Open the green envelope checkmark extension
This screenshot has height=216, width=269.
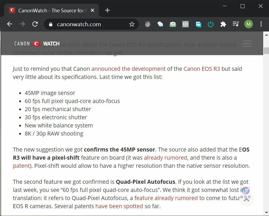pos(173,24)
